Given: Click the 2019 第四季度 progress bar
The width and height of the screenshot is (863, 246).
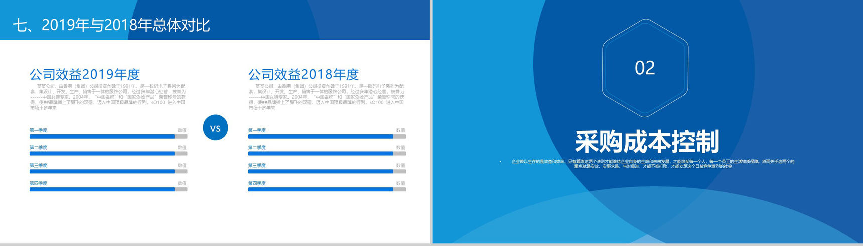Looking at the screenshot, I should click(108, 190).
